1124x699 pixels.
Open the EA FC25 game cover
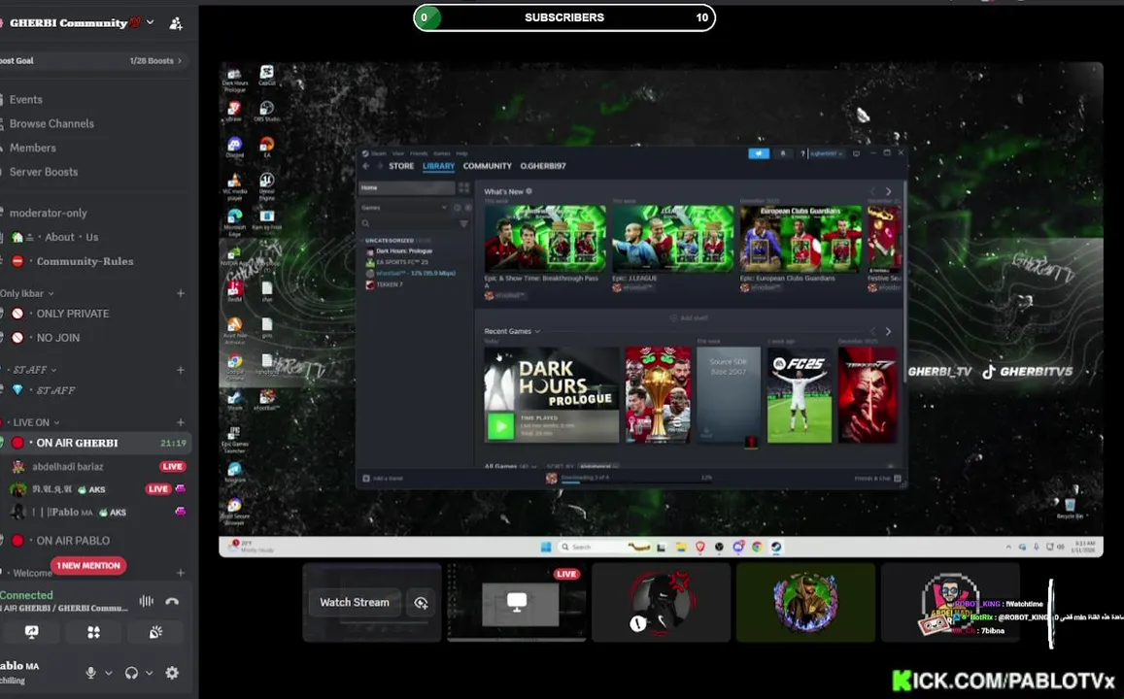(x=800, y=394)
